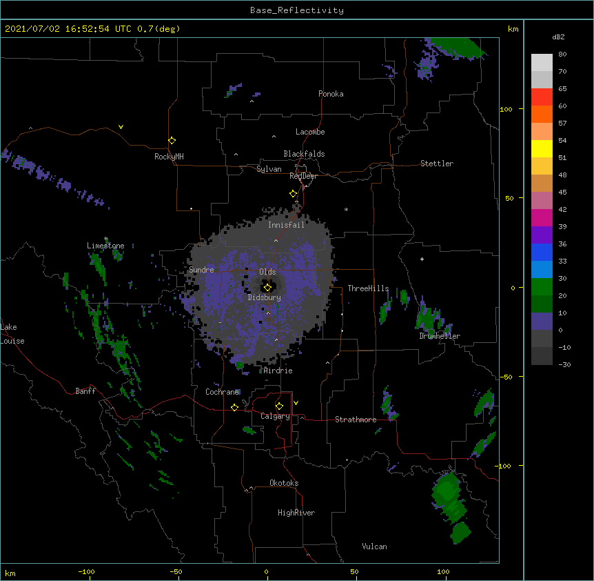Click the Cochrane city label
The image size is (594, 581).
tap(223, 392)
